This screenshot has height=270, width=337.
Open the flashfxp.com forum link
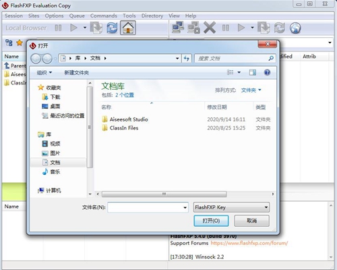click(249, 243)
